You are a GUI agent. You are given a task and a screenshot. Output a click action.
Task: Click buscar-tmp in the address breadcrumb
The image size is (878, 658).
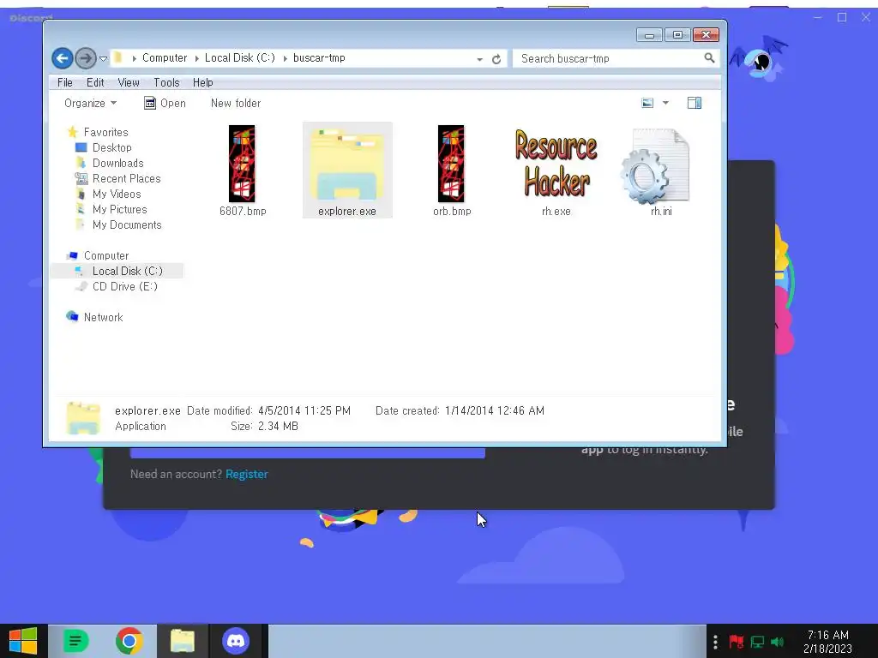319,57
